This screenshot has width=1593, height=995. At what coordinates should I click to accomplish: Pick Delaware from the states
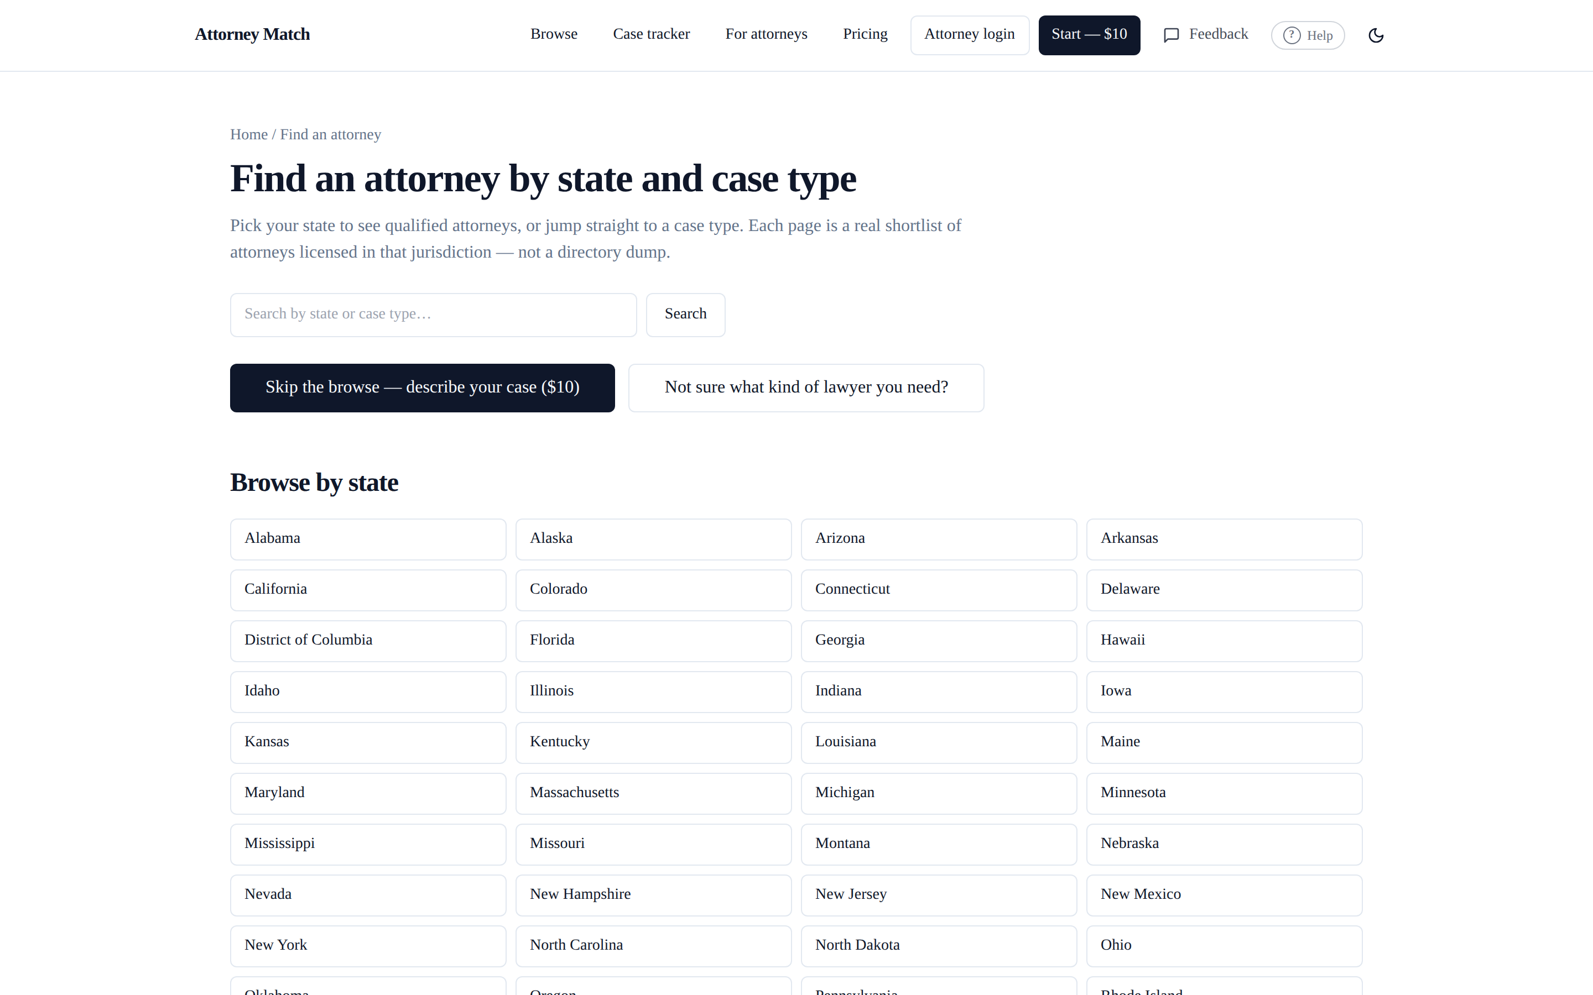[1224, 590]
